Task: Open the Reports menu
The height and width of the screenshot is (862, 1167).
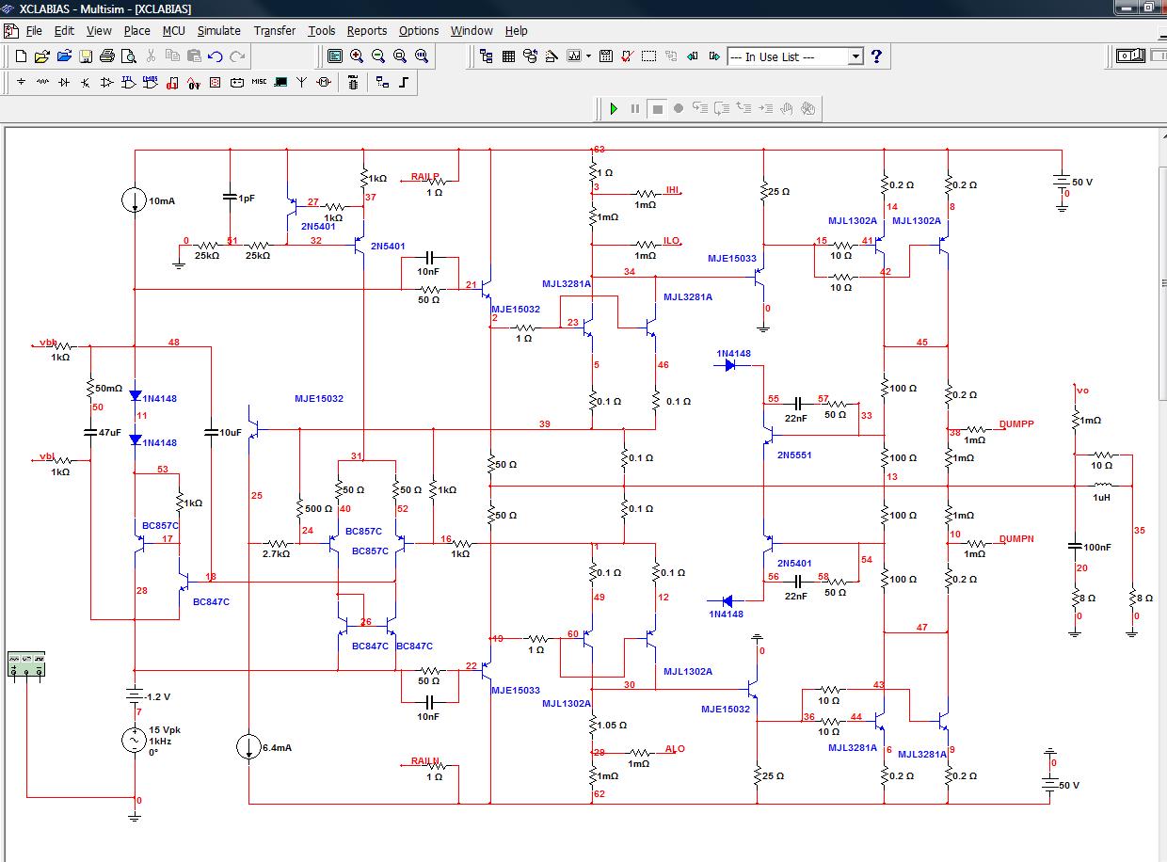Action: point(367,31)
